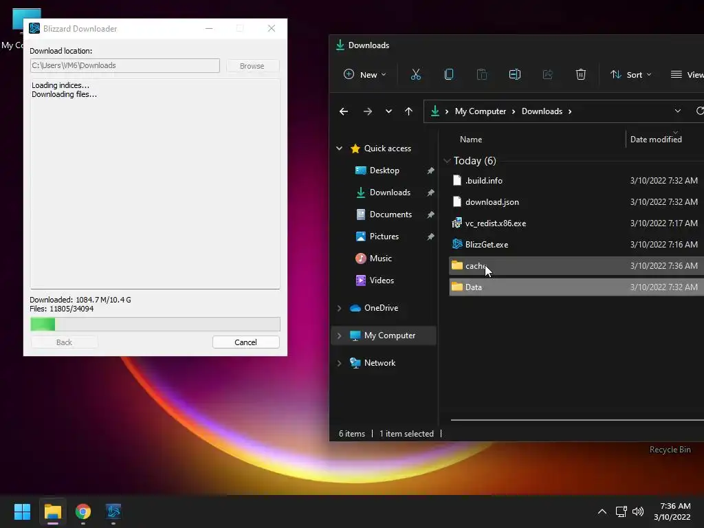Select the Recycle Bin on the desktop
The width and height of the screenshot is (704, 528).
(x=670, y=450)
